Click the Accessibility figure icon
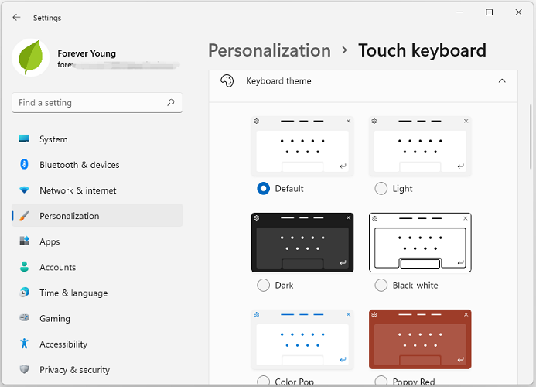Image resolution: width=536 pixels, height=387 pixels. (x=24, y=343)
